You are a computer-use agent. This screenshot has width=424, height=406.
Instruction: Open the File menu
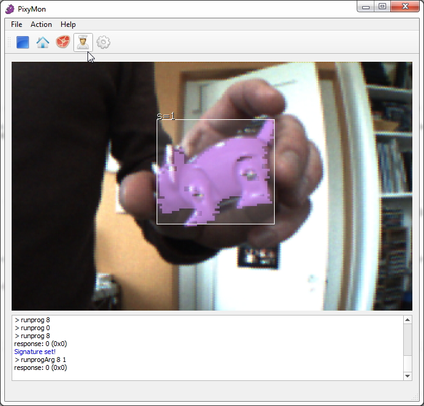pos(17,24)
